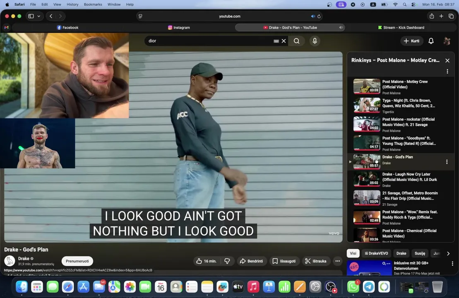Open Apple TV from the Dock
This screenshot has height=298, width=459.
(238, 287)
